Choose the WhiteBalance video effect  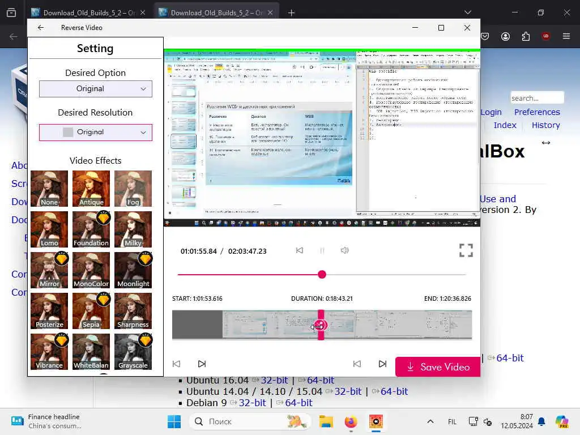tap(91, 351)
